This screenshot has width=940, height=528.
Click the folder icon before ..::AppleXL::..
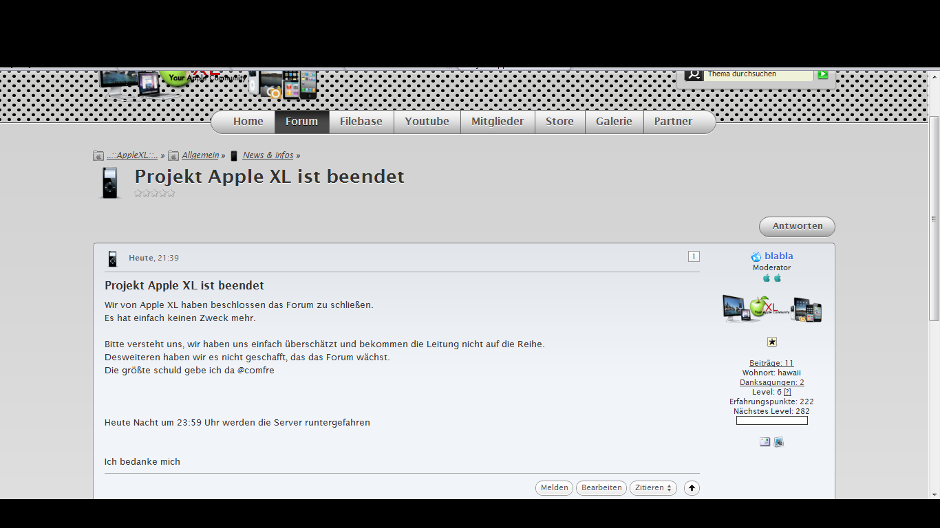coord(98,155)
